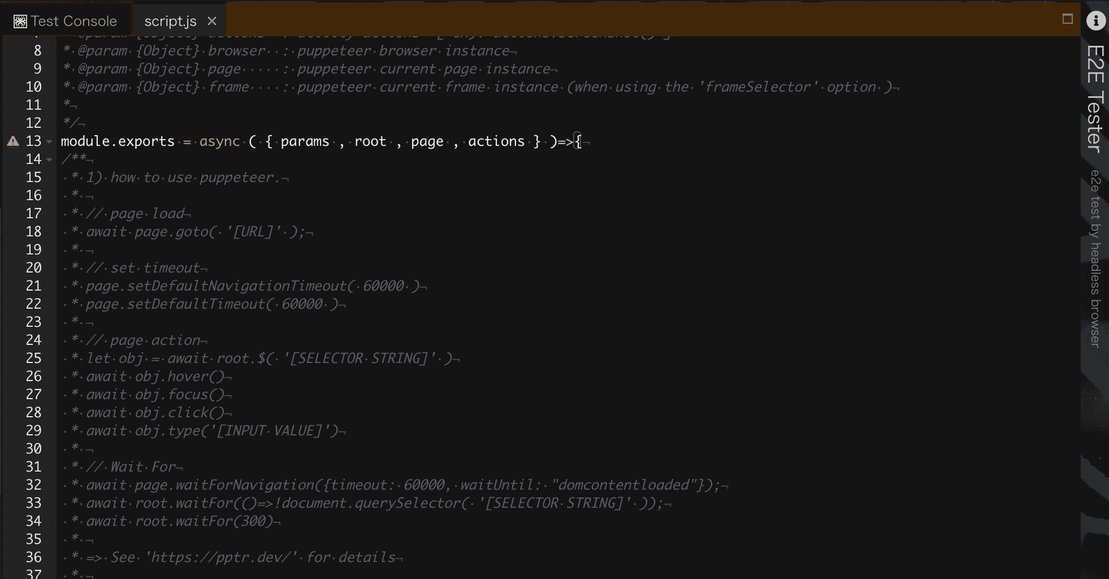Place cursor in the module.exports line
Viewport: 1109px width, 579px height.
[322, 141]
